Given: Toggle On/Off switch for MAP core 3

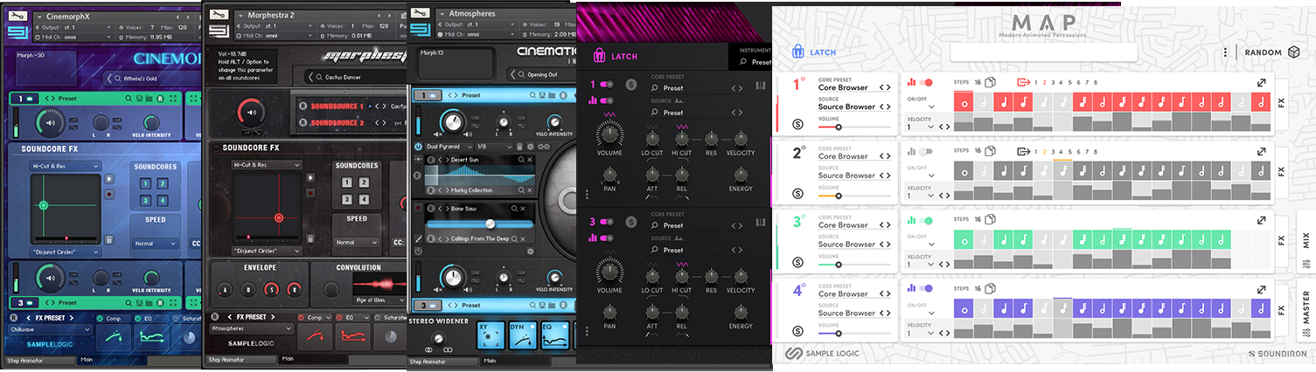Looking at the screenshot, I should (927, 220).
